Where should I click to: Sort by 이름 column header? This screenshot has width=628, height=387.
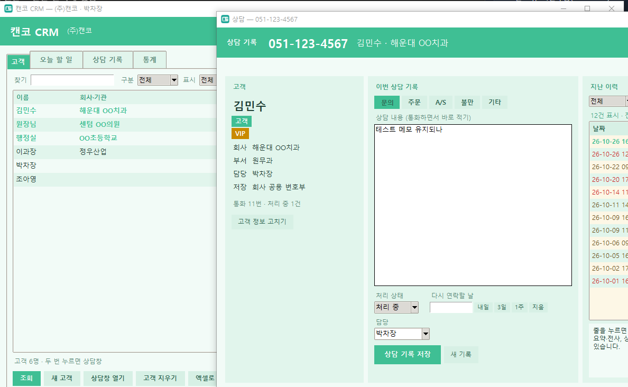22,97
